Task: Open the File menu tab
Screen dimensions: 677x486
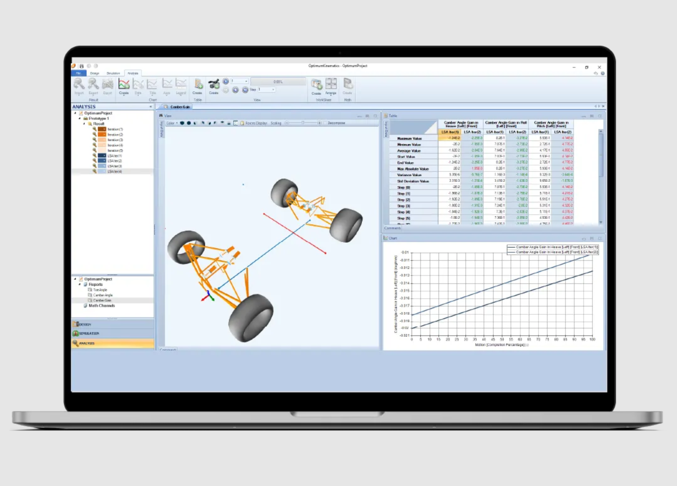Action: point(79,73)
